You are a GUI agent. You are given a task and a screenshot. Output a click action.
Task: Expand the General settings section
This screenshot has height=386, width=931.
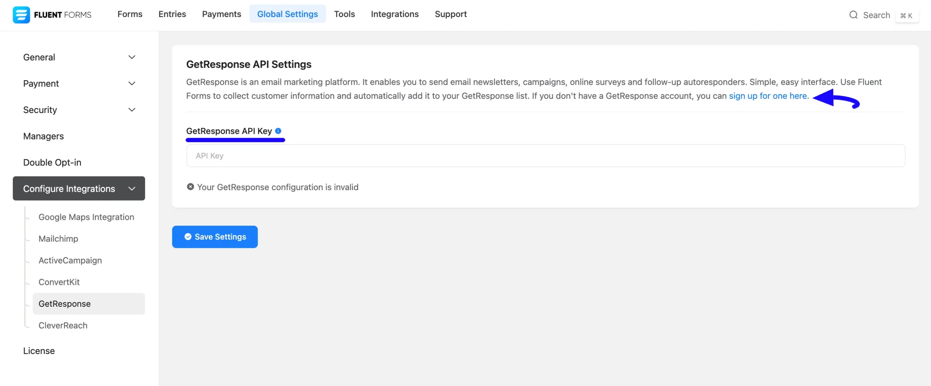(79, 57)
